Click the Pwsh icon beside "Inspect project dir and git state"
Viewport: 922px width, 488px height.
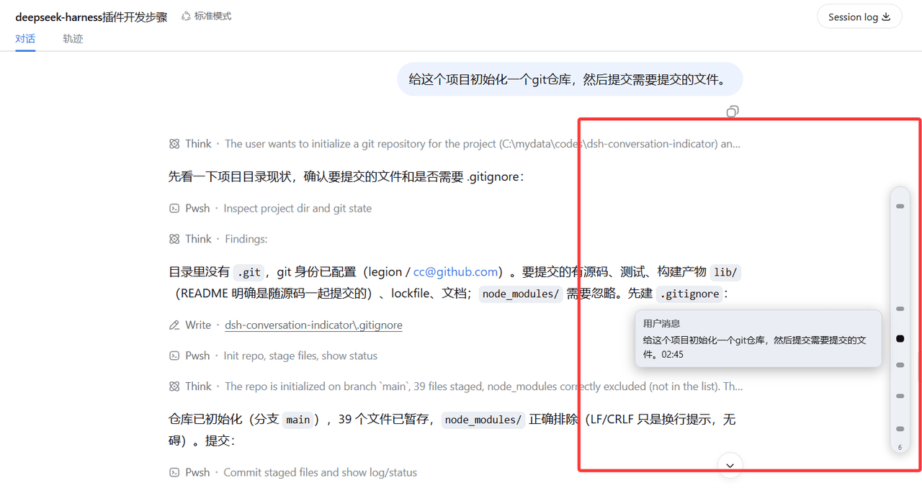pos(174,209)
